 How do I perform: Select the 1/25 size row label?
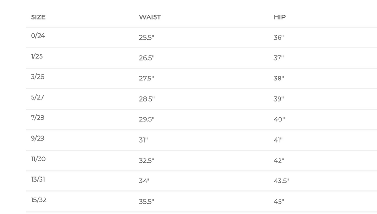pyautogui.click(x=37, y=57)
